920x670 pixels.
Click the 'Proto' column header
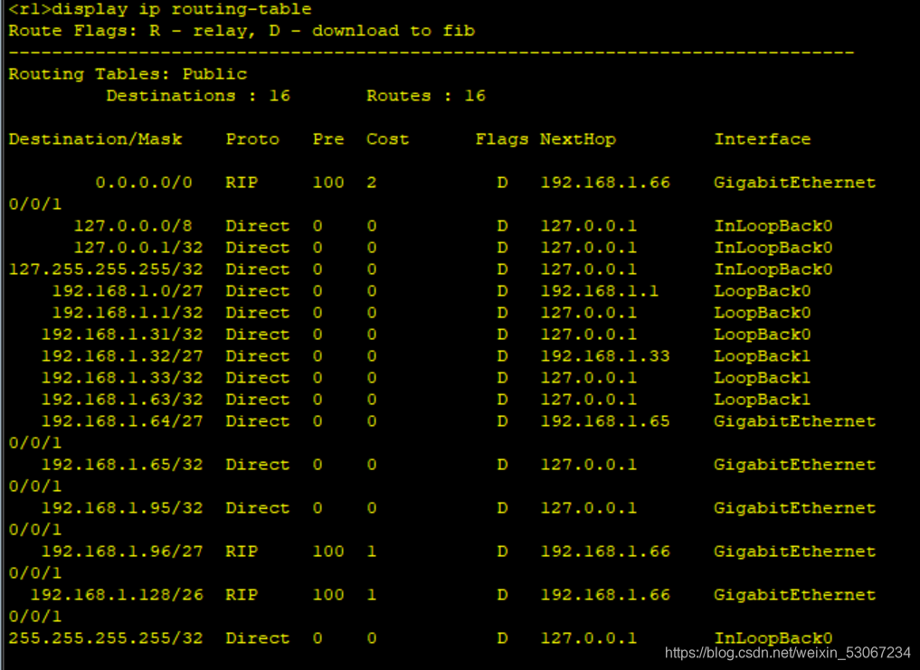coord(253,139)
